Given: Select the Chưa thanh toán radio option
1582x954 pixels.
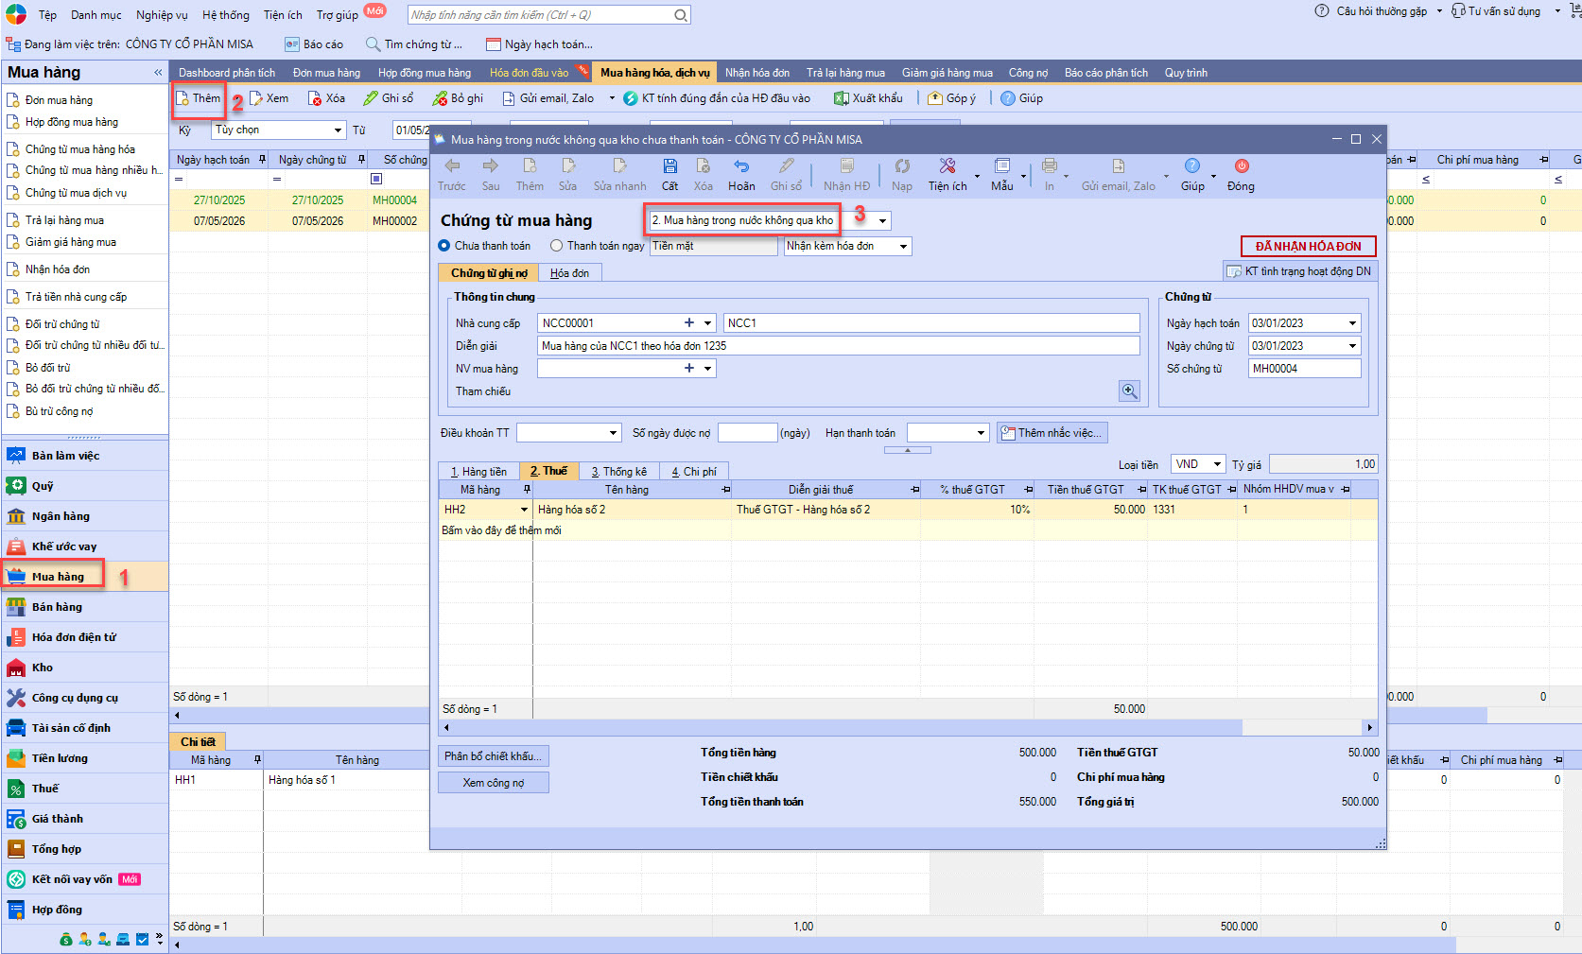Looking at the screenshot, I should click(444, 246).
